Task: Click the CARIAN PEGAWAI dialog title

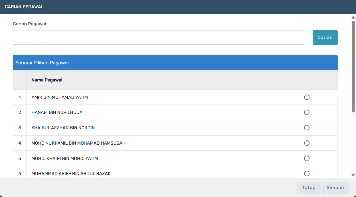Action: coord(23,7)
